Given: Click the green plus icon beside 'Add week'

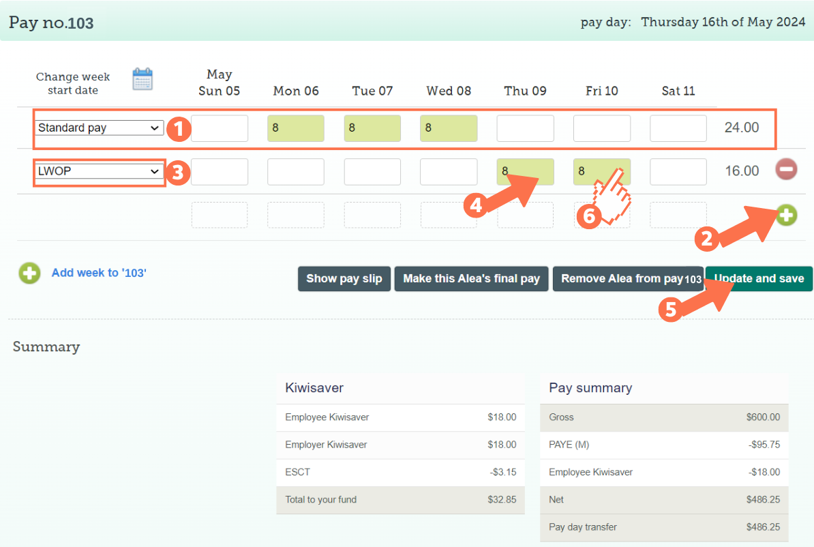Looking at the screenshot, I should (29, 273).
